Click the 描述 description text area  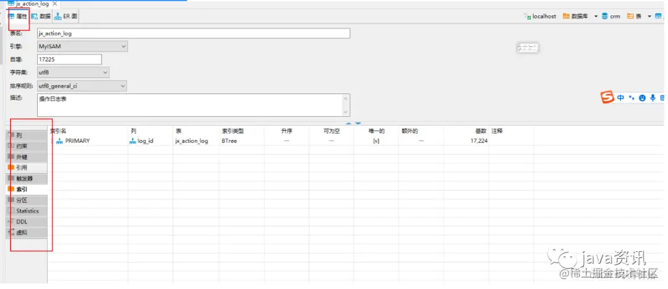click(194, 105)
